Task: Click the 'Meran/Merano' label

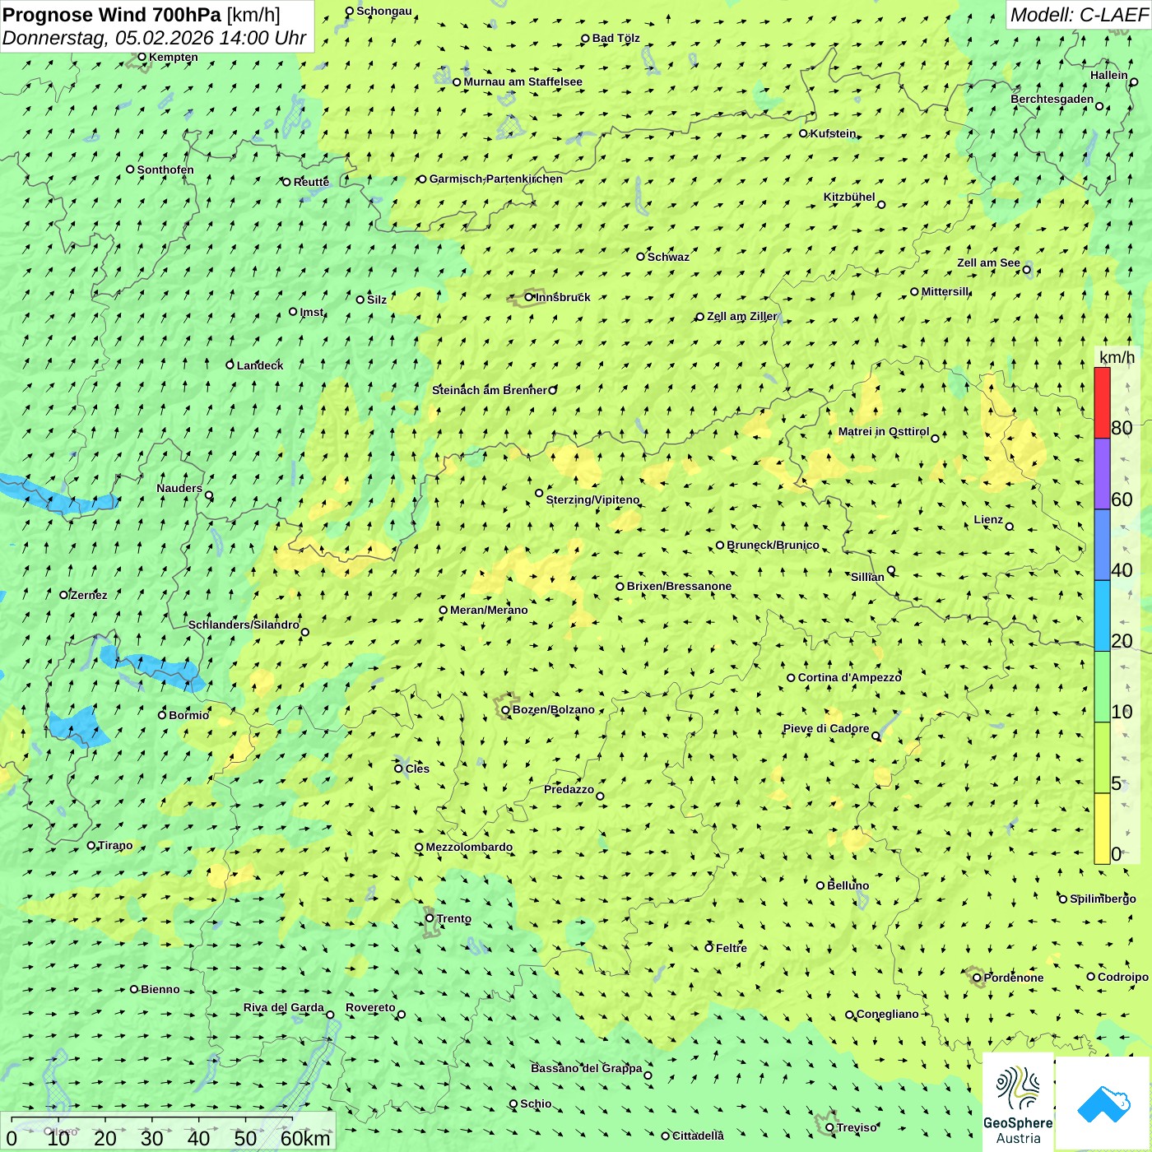Action: [x=489, y=610]
